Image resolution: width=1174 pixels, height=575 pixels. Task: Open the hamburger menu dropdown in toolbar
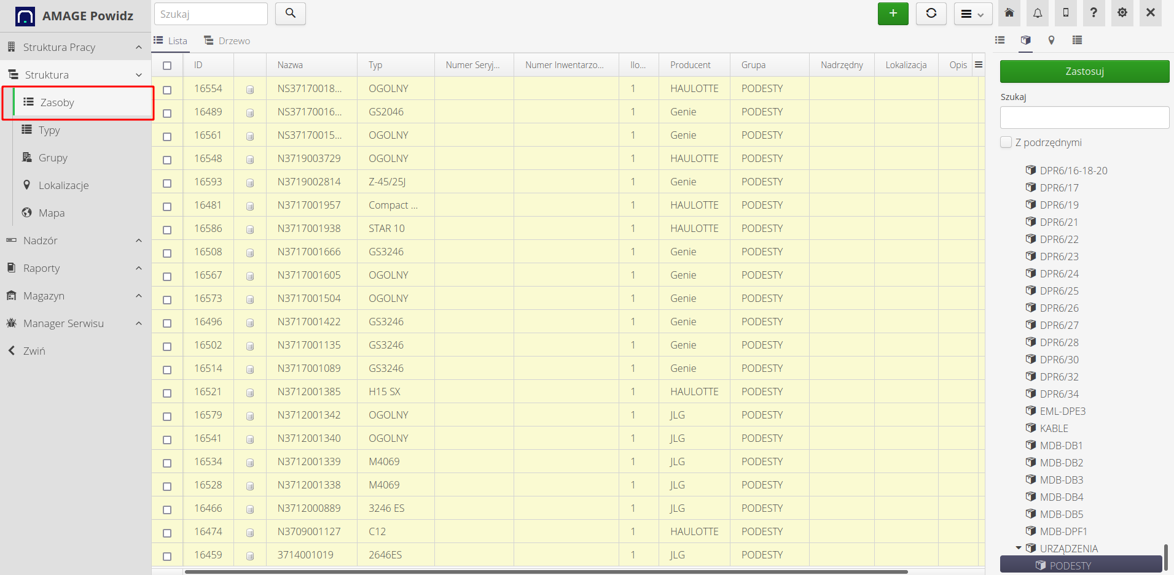tap(972, 14)
